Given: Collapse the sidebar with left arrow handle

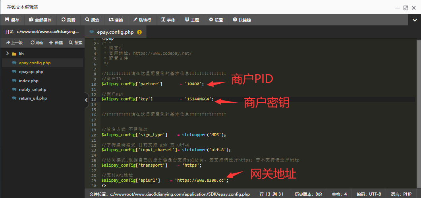Looking at the screenshot, I should click(86, 100).
